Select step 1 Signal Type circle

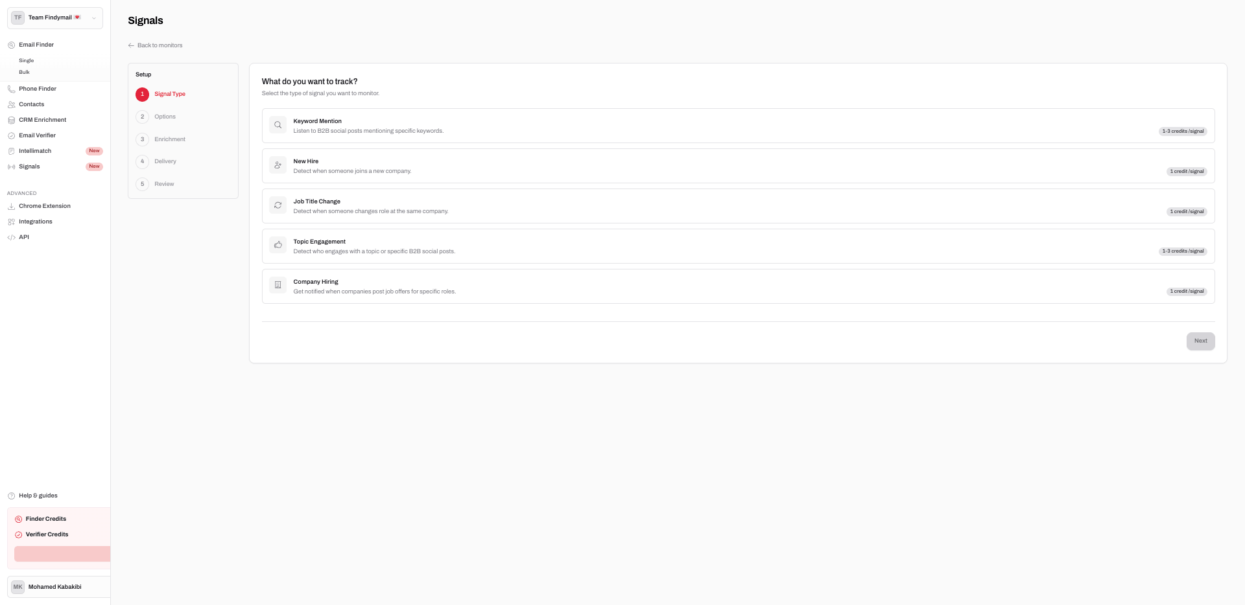click(142, 95)
